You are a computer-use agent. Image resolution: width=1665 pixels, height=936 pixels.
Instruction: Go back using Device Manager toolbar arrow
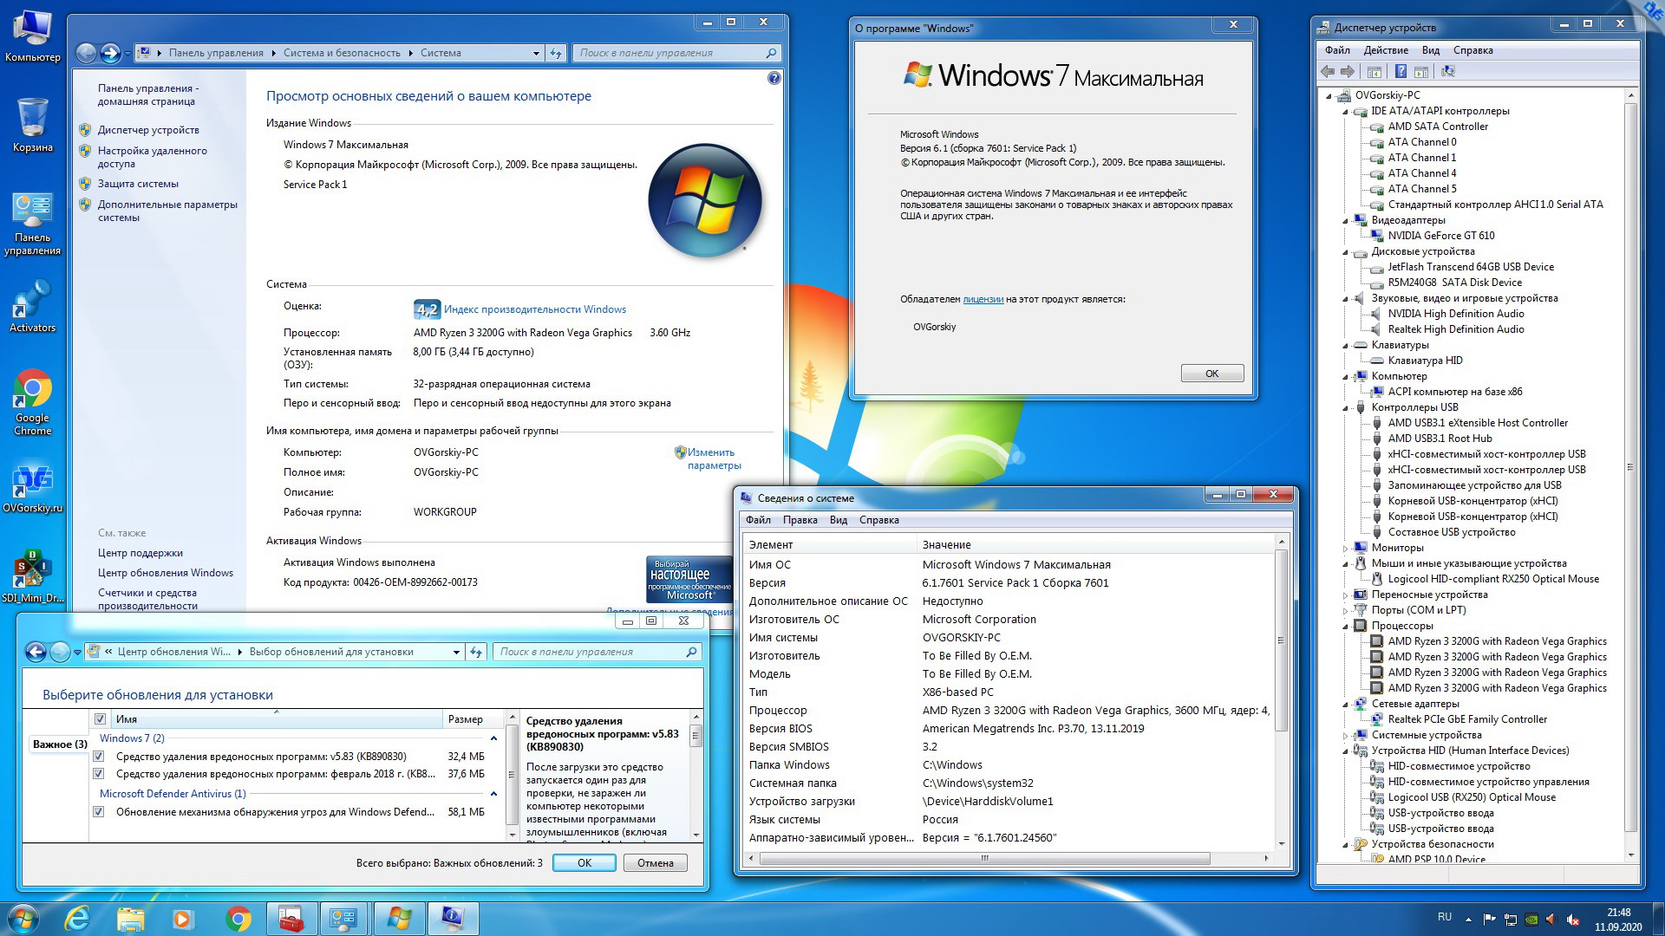[1328, 72]
